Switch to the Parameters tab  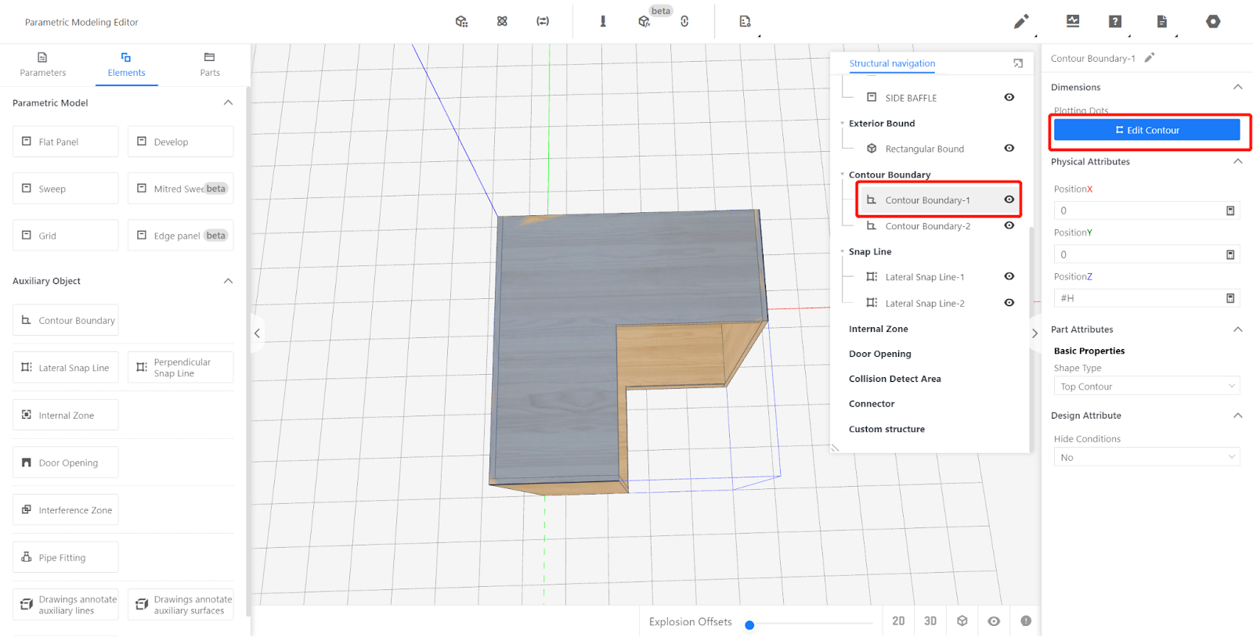(43, 64)
